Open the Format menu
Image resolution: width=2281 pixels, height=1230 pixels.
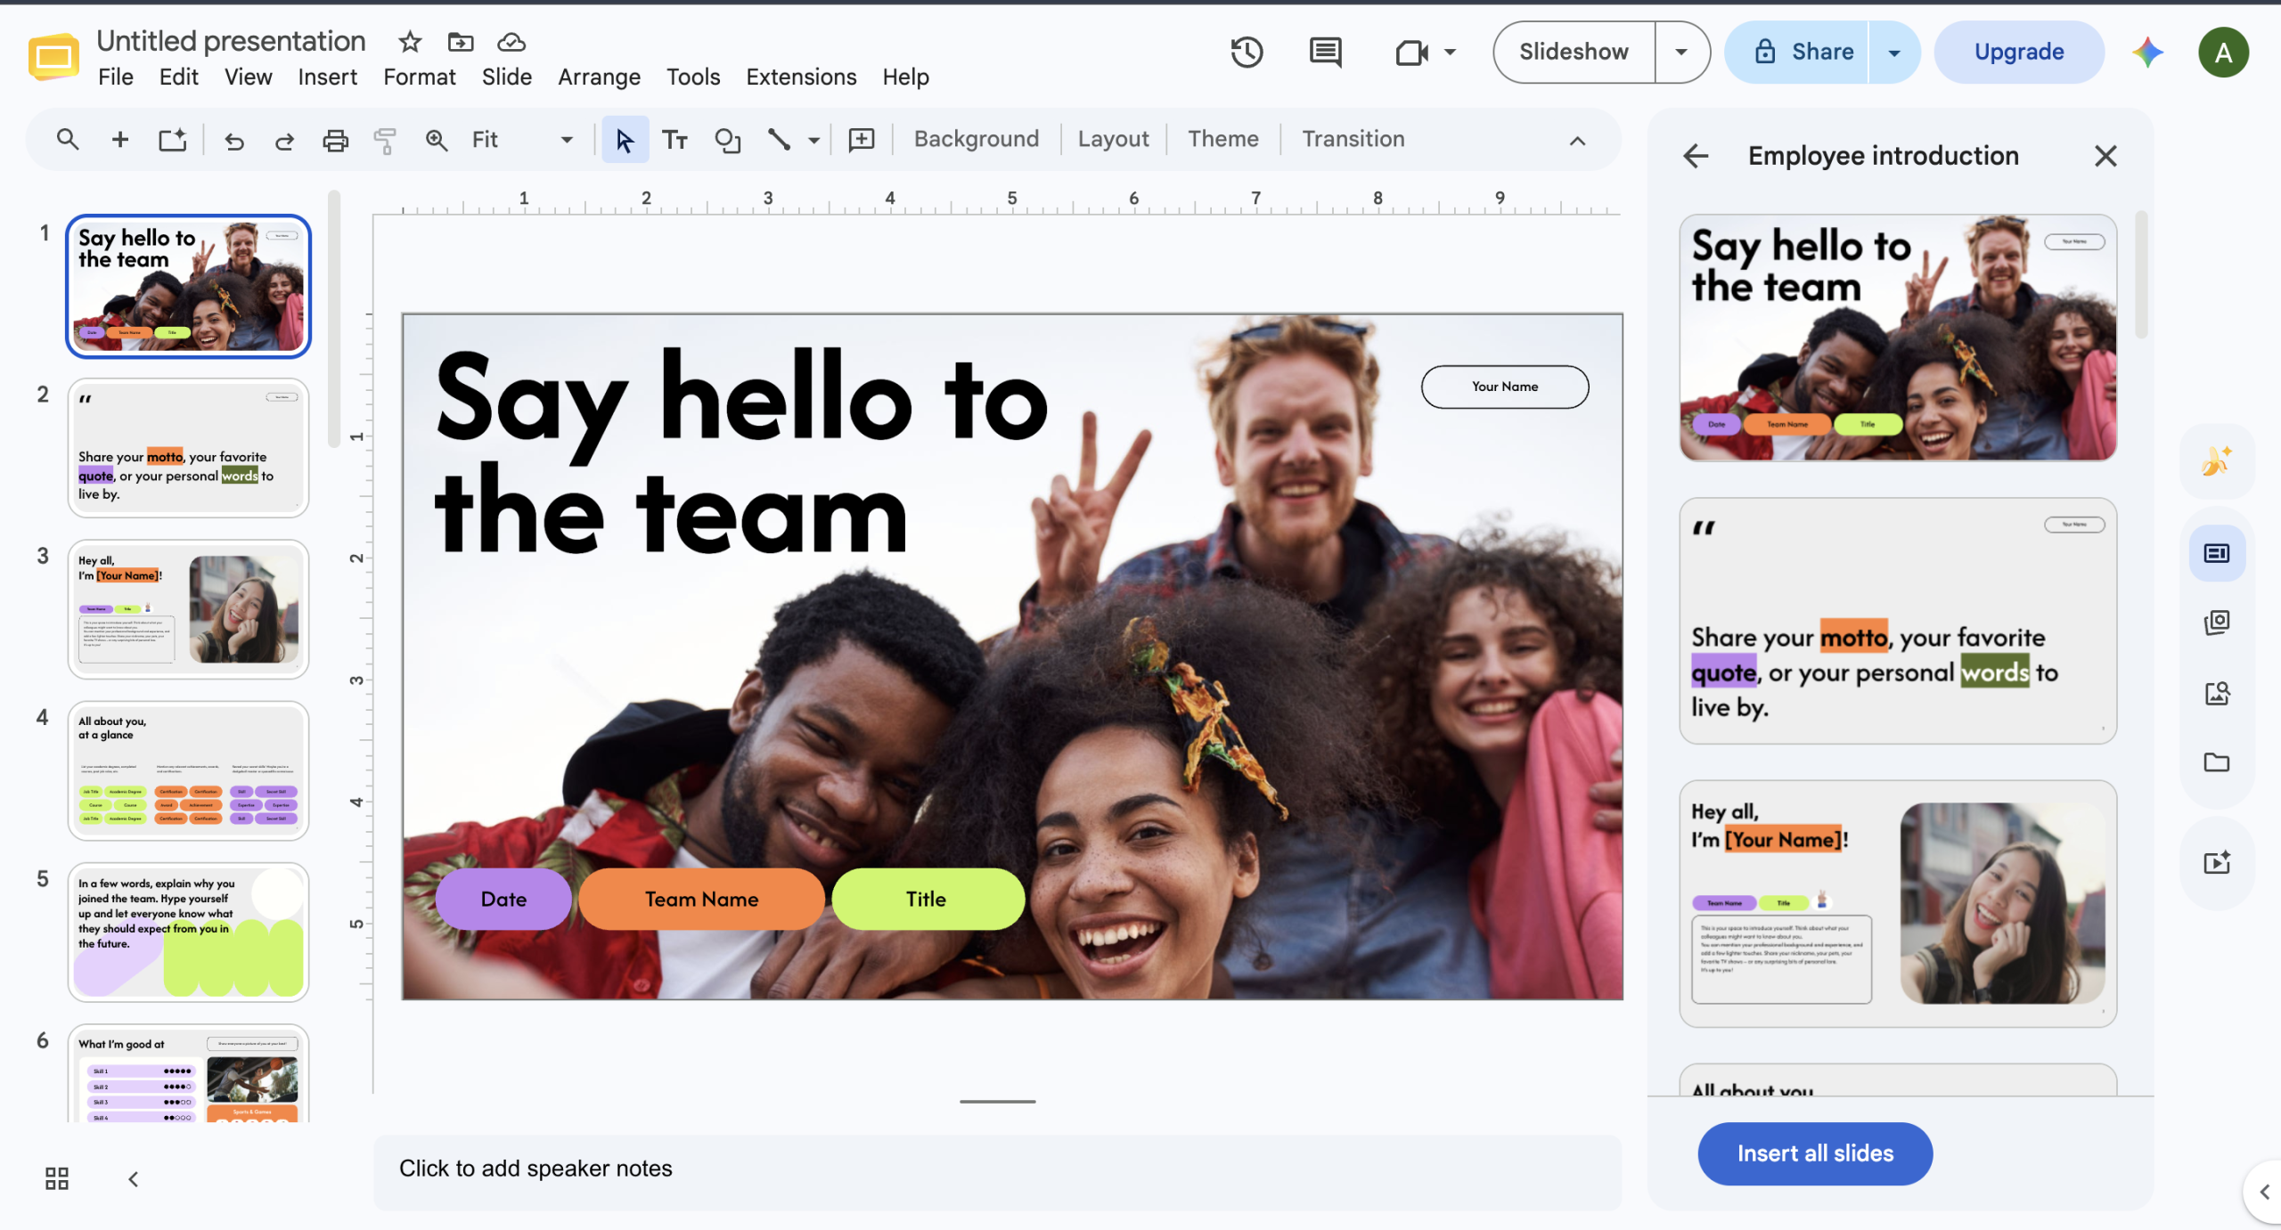pyautogui.click(x=419, y=77)
